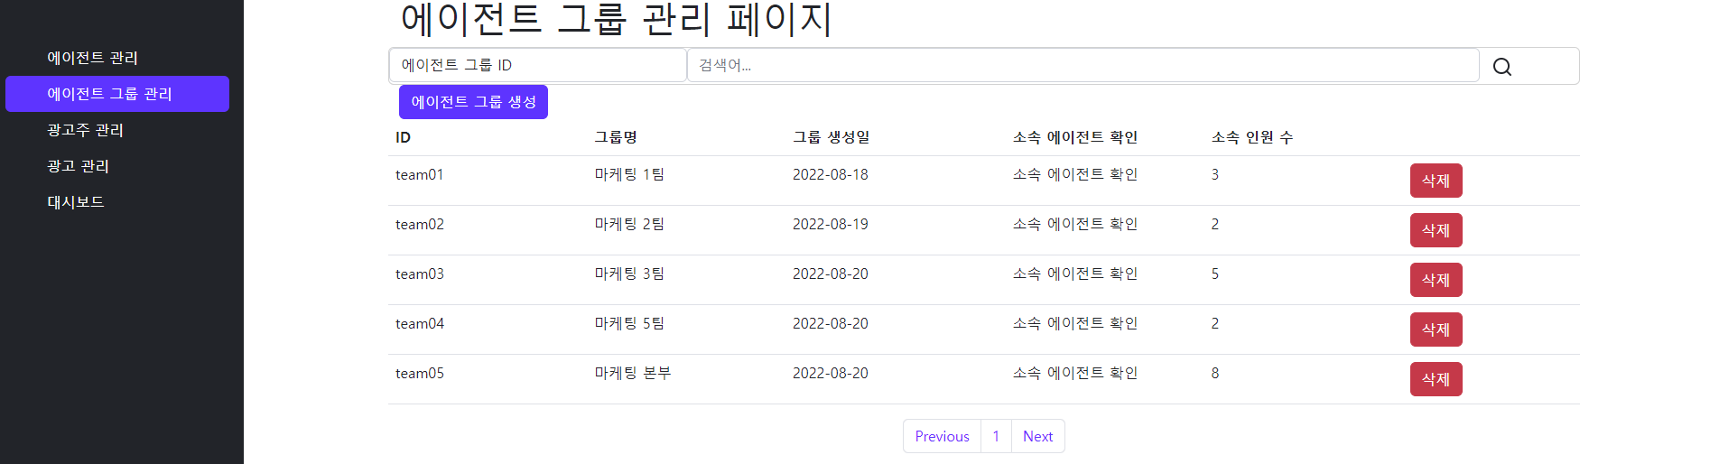Select the team01 ID cell
This screenshot has width=1710, height=464.
tap(420, 174)
